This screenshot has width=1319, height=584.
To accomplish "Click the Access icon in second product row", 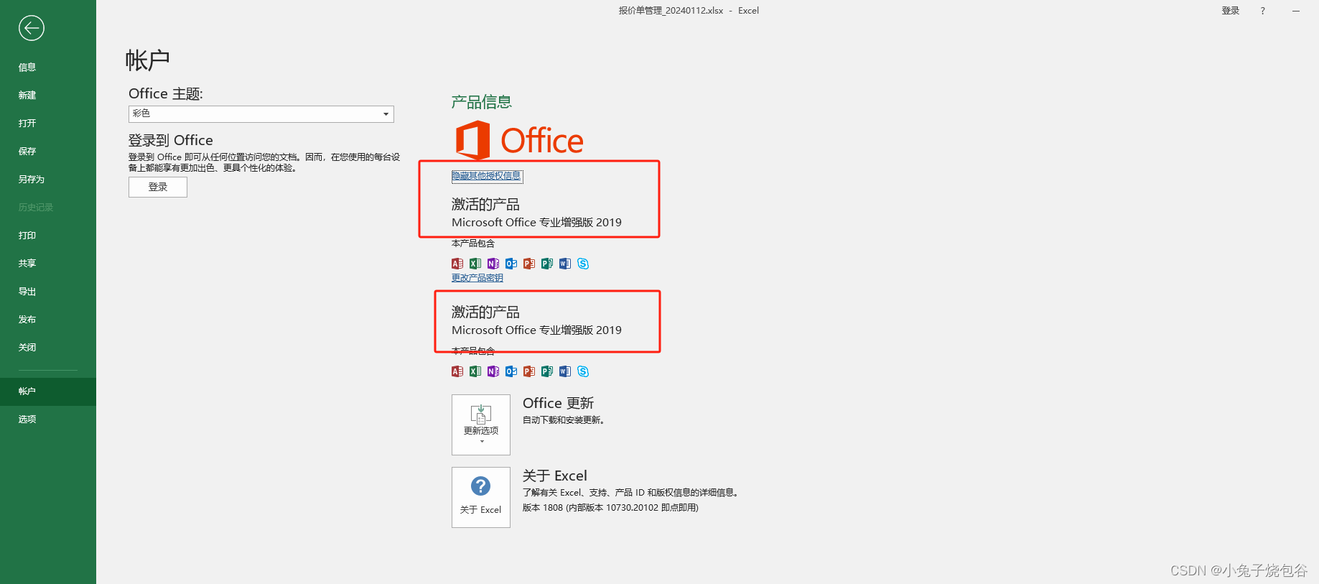I will click(457, 371).
